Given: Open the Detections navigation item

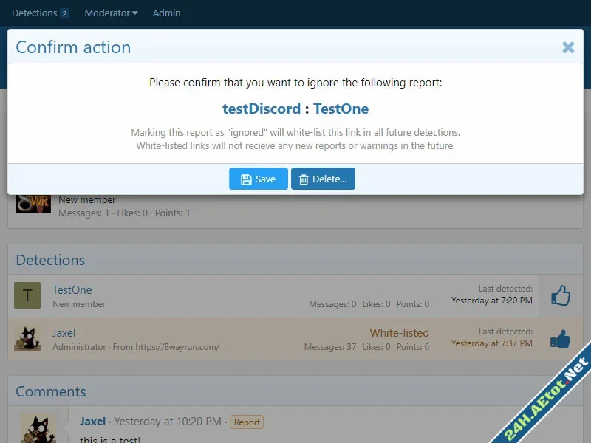Looking at the screenshot, I should tap(34, 13).
